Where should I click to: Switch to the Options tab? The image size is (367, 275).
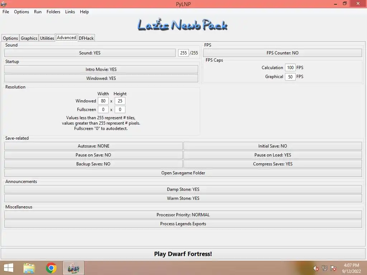pos(10,38)
